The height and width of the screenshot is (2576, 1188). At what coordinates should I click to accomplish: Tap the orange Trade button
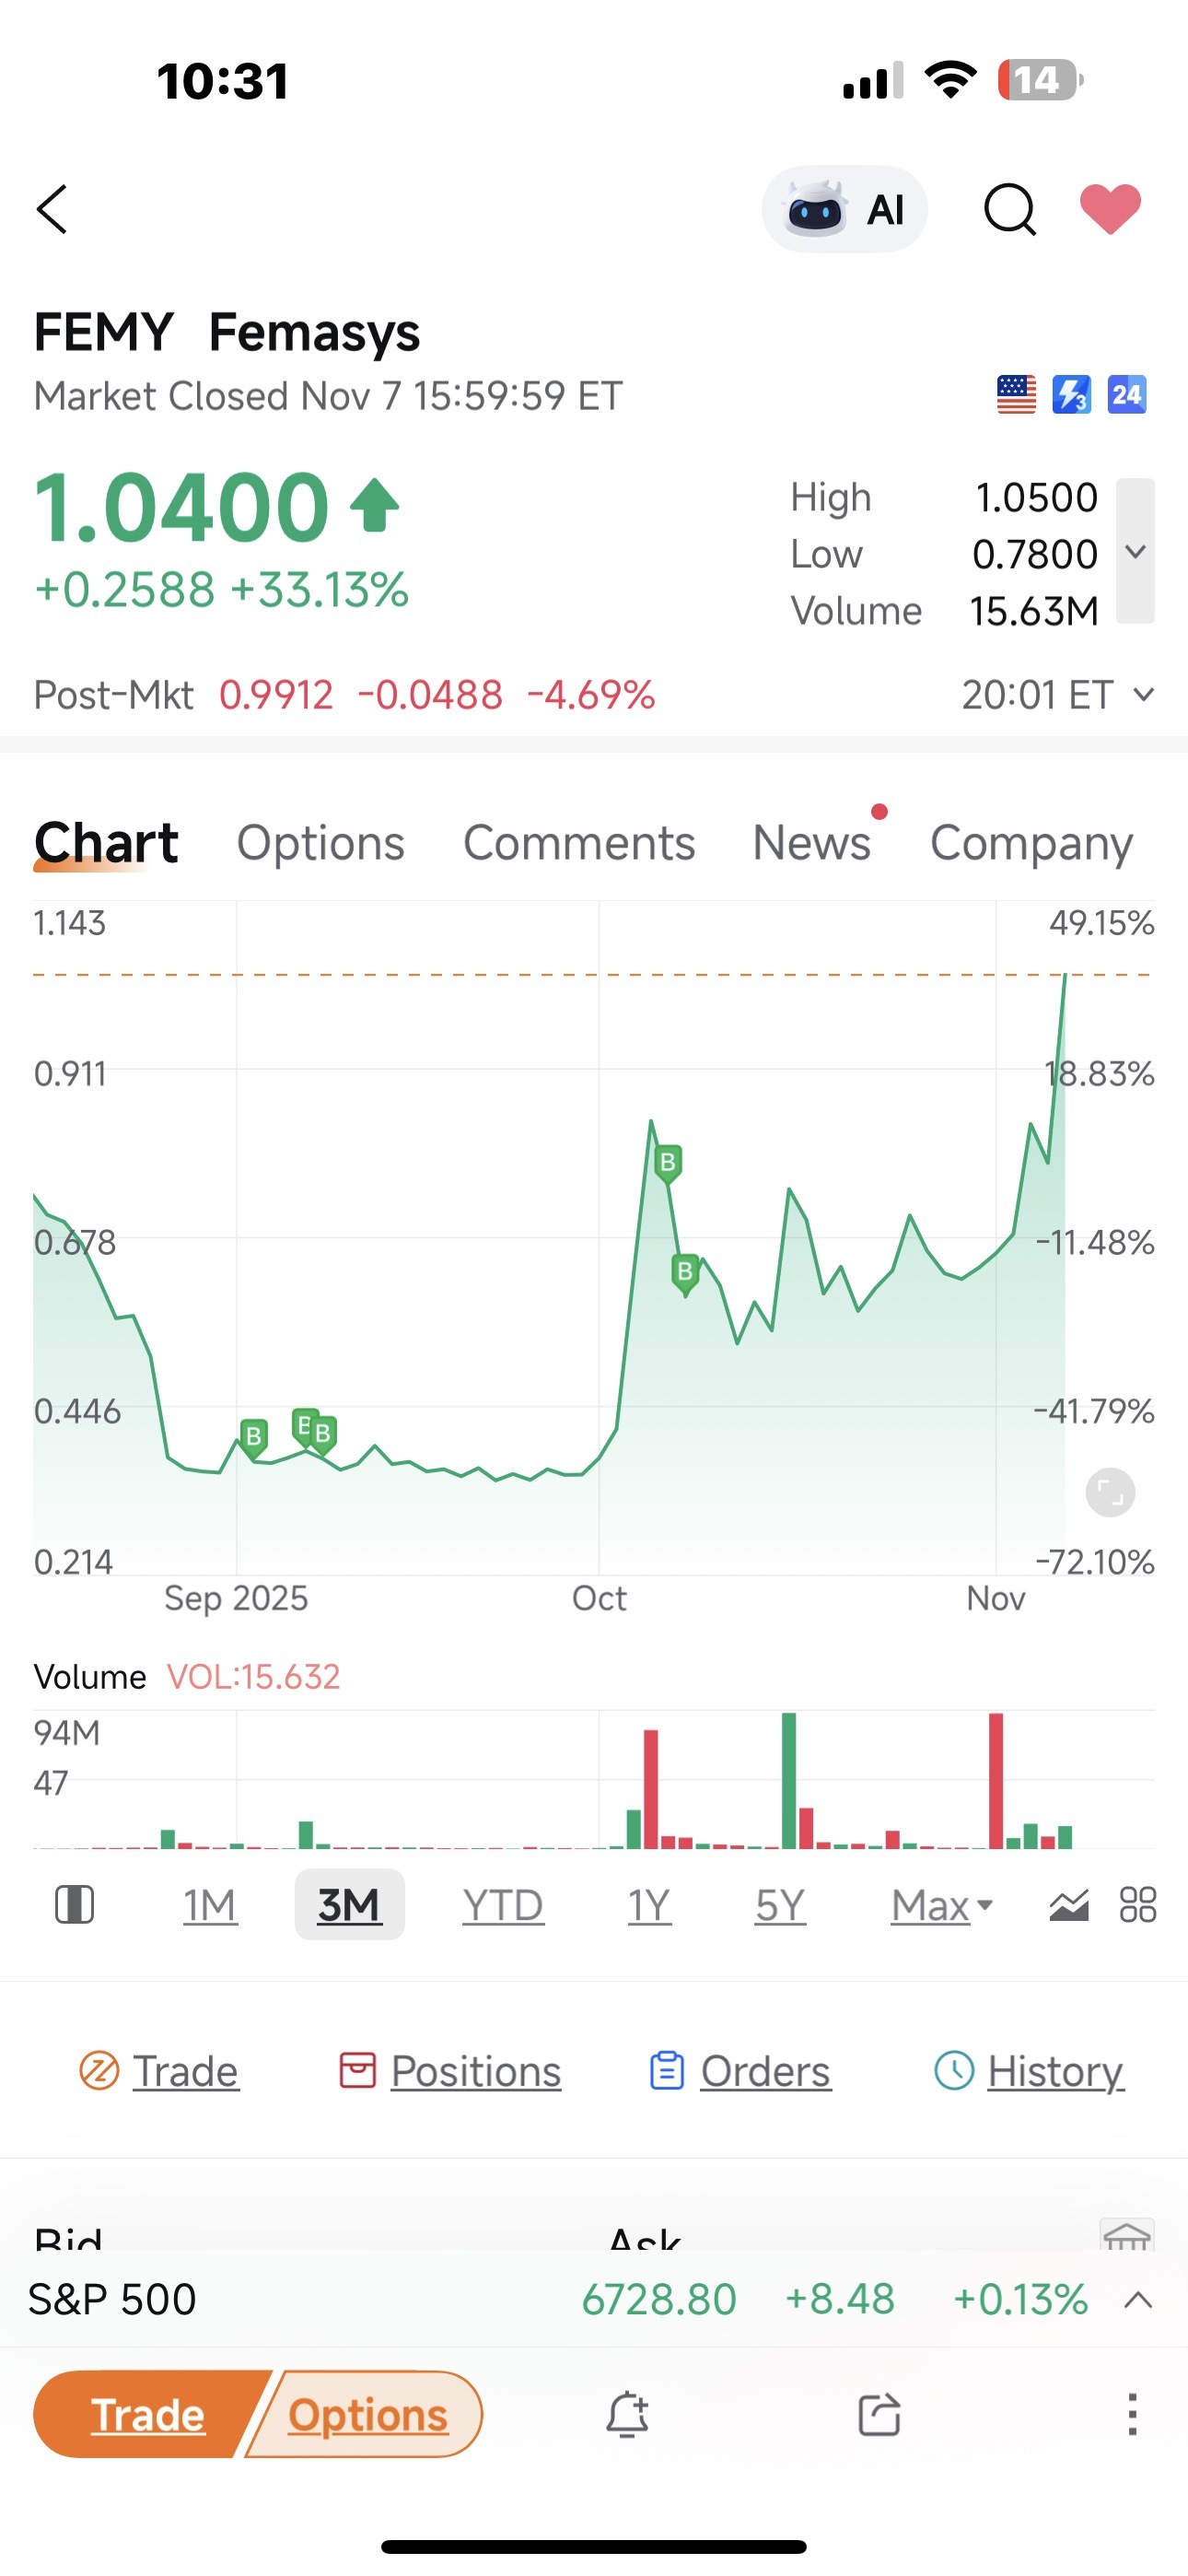[x=148, y=2414]
